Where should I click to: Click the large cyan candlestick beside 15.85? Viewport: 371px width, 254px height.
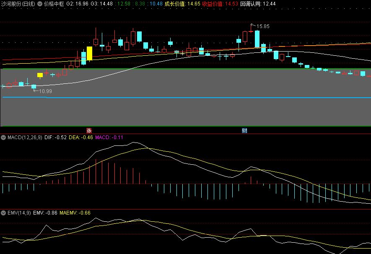[257, 39]
